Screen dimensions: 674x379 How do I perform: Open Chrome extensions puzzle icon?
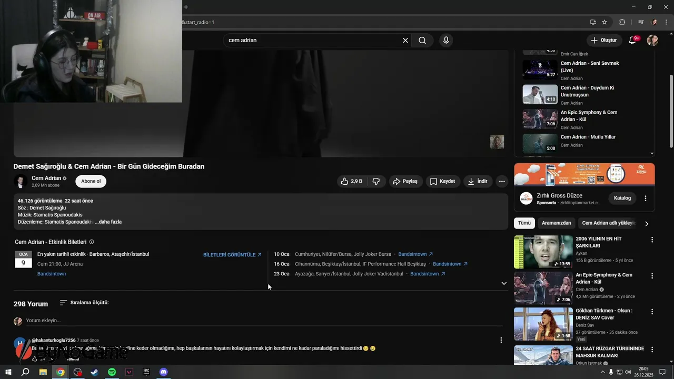coord(622,22)
